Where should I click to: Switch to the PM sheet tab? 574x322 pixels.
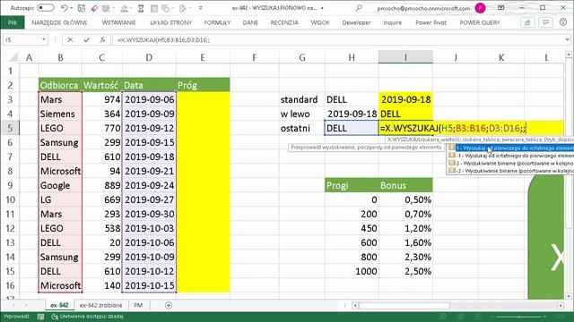pyautogui.click(x=138, y=305)
